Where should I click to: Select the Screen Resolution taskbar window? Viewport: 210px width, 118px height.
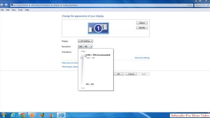tap(61, 115)
